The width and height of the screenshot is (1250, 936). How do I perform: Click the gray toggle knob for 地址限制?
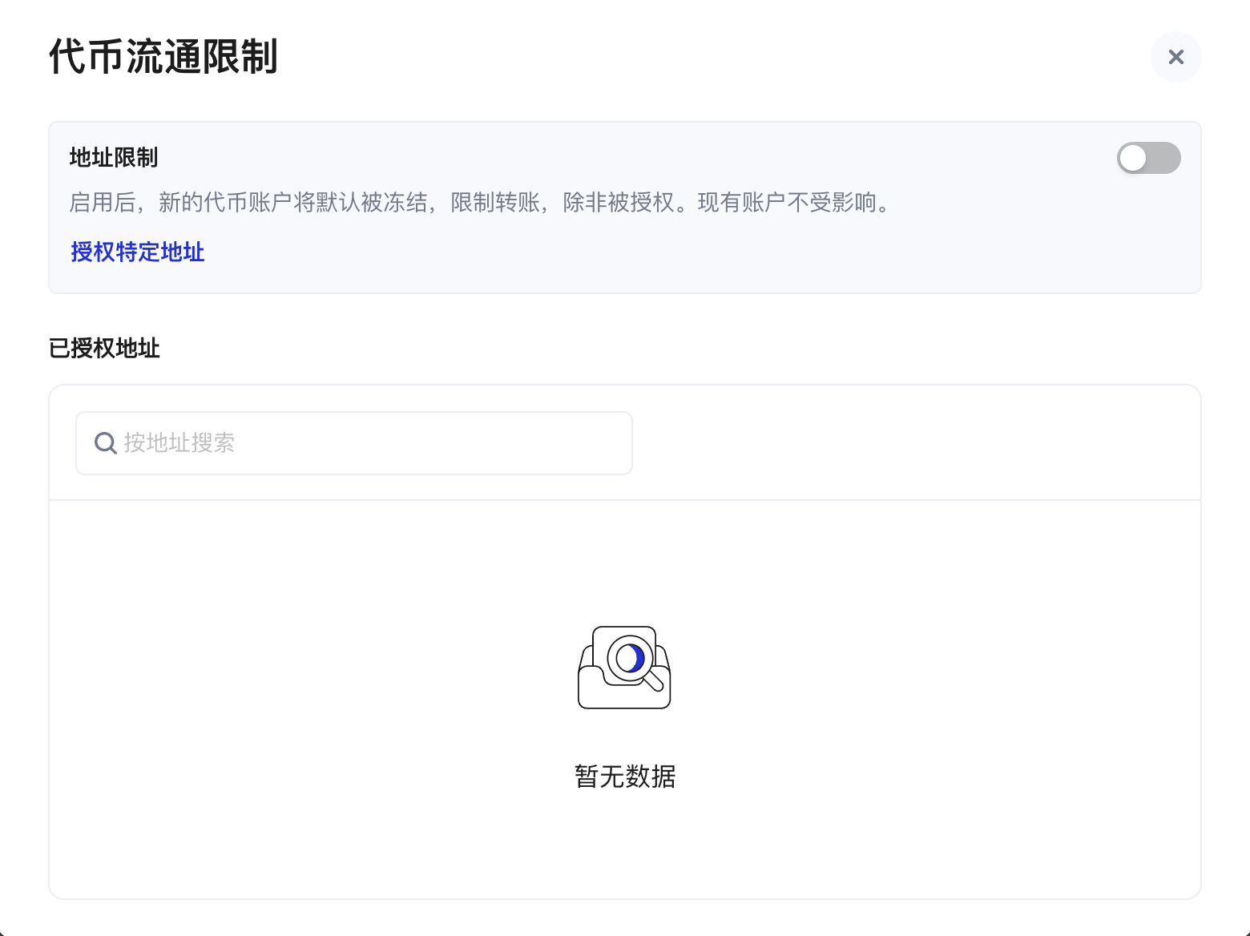(x=1132, y=158)
